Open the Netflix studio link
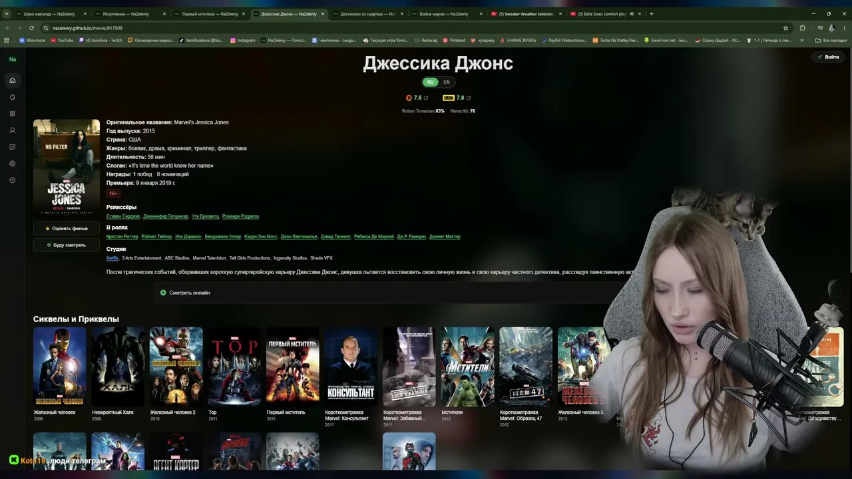The height and width of the screenshot is (479, 852). pyautogui.click(x=112, y=258)
